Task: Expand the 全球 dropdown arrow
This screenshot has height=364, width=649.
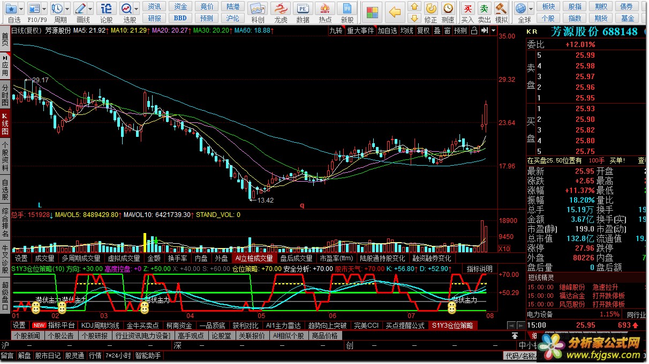Action: pyautogui.click(x=531, y=9)
